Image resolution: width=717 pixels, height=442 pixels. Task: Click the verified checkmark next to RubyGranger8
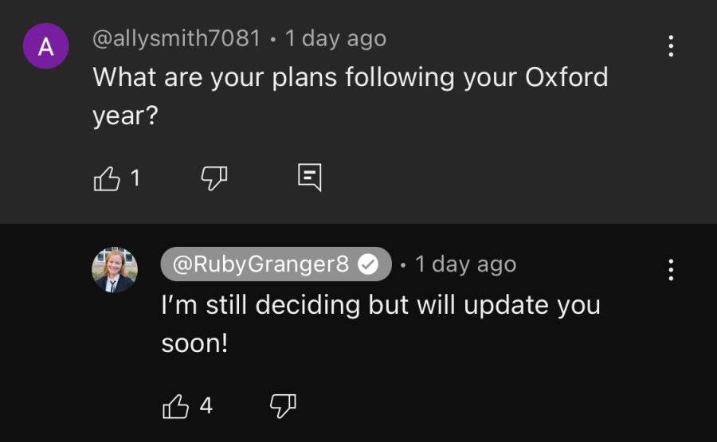(368, 264)
